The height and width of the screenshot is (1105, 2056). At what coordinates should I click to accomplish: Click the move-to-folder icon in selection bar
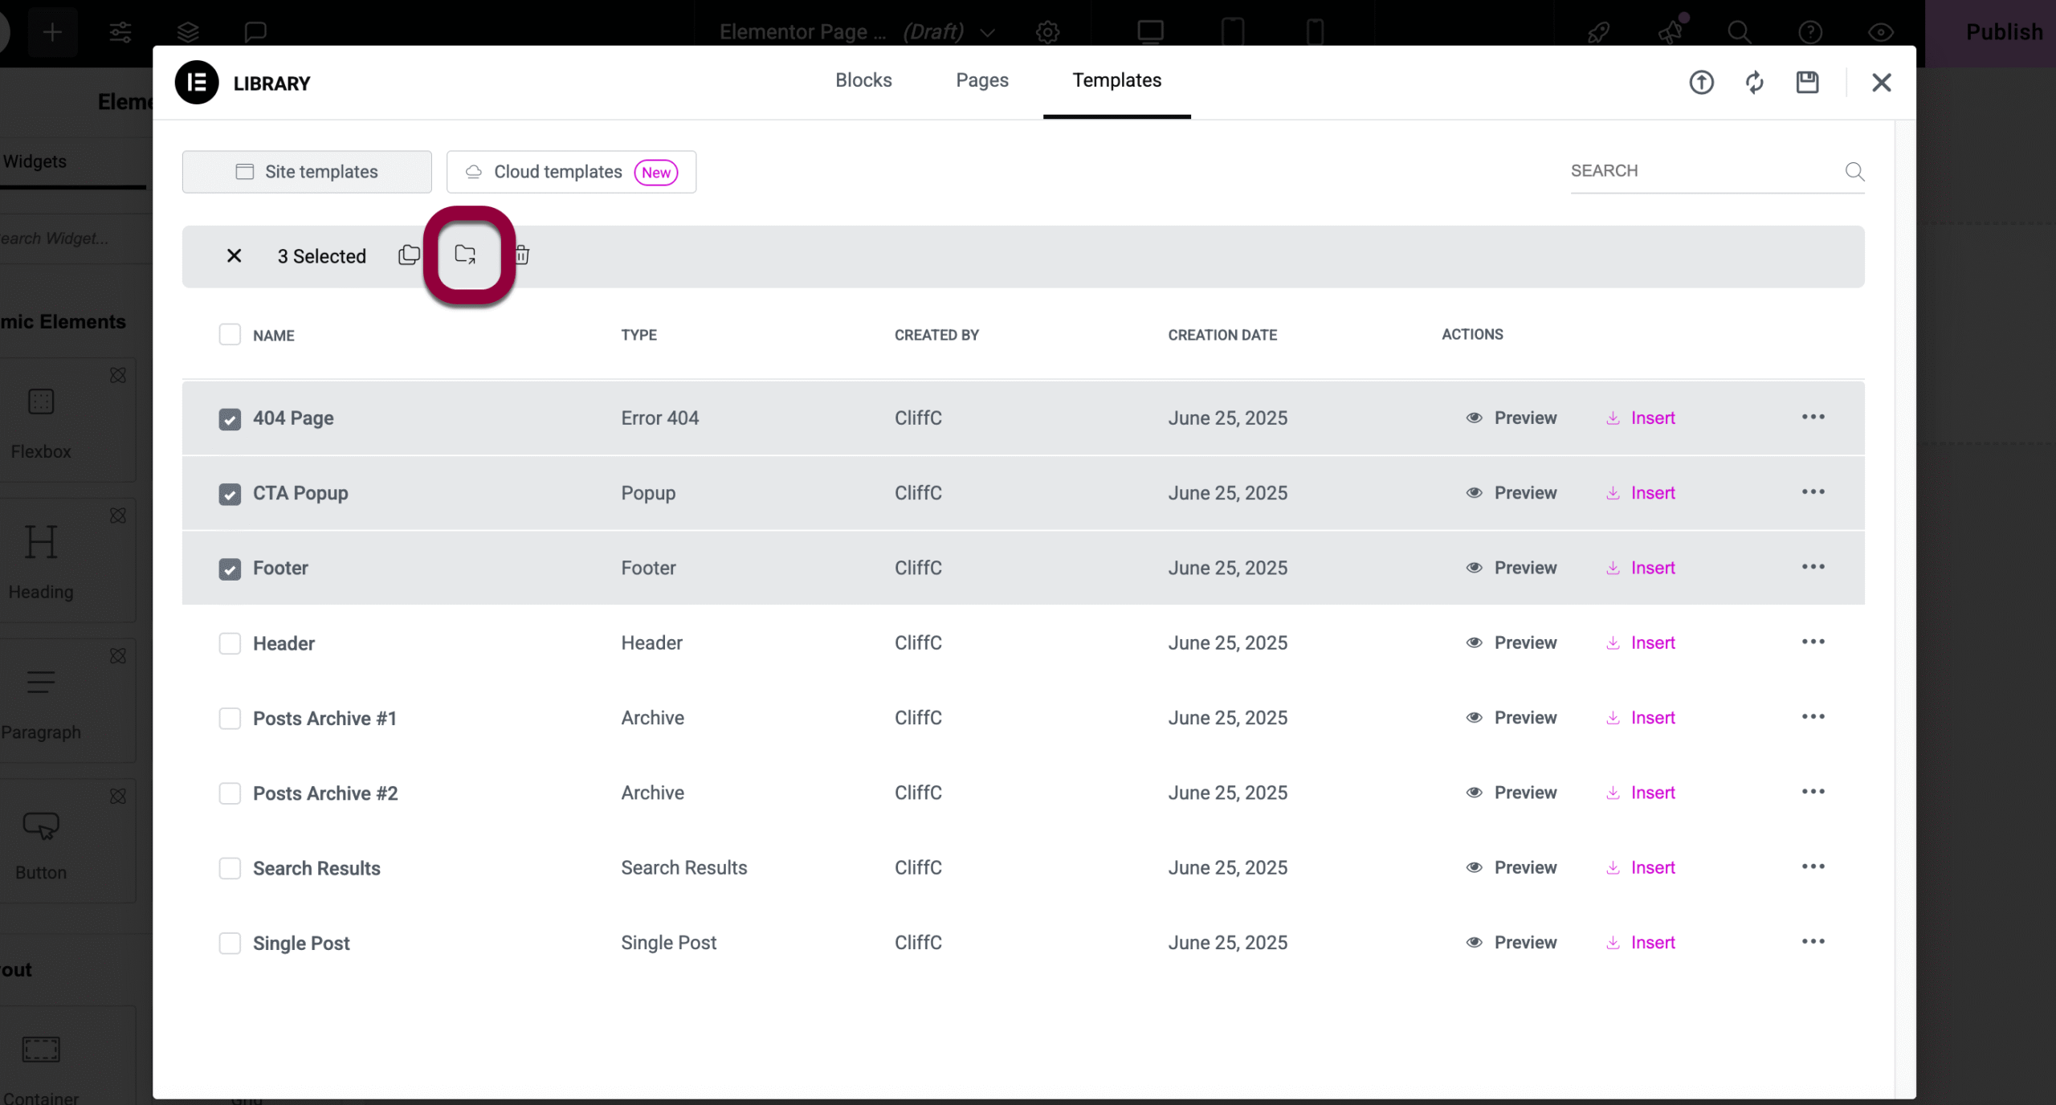(465, 255)
